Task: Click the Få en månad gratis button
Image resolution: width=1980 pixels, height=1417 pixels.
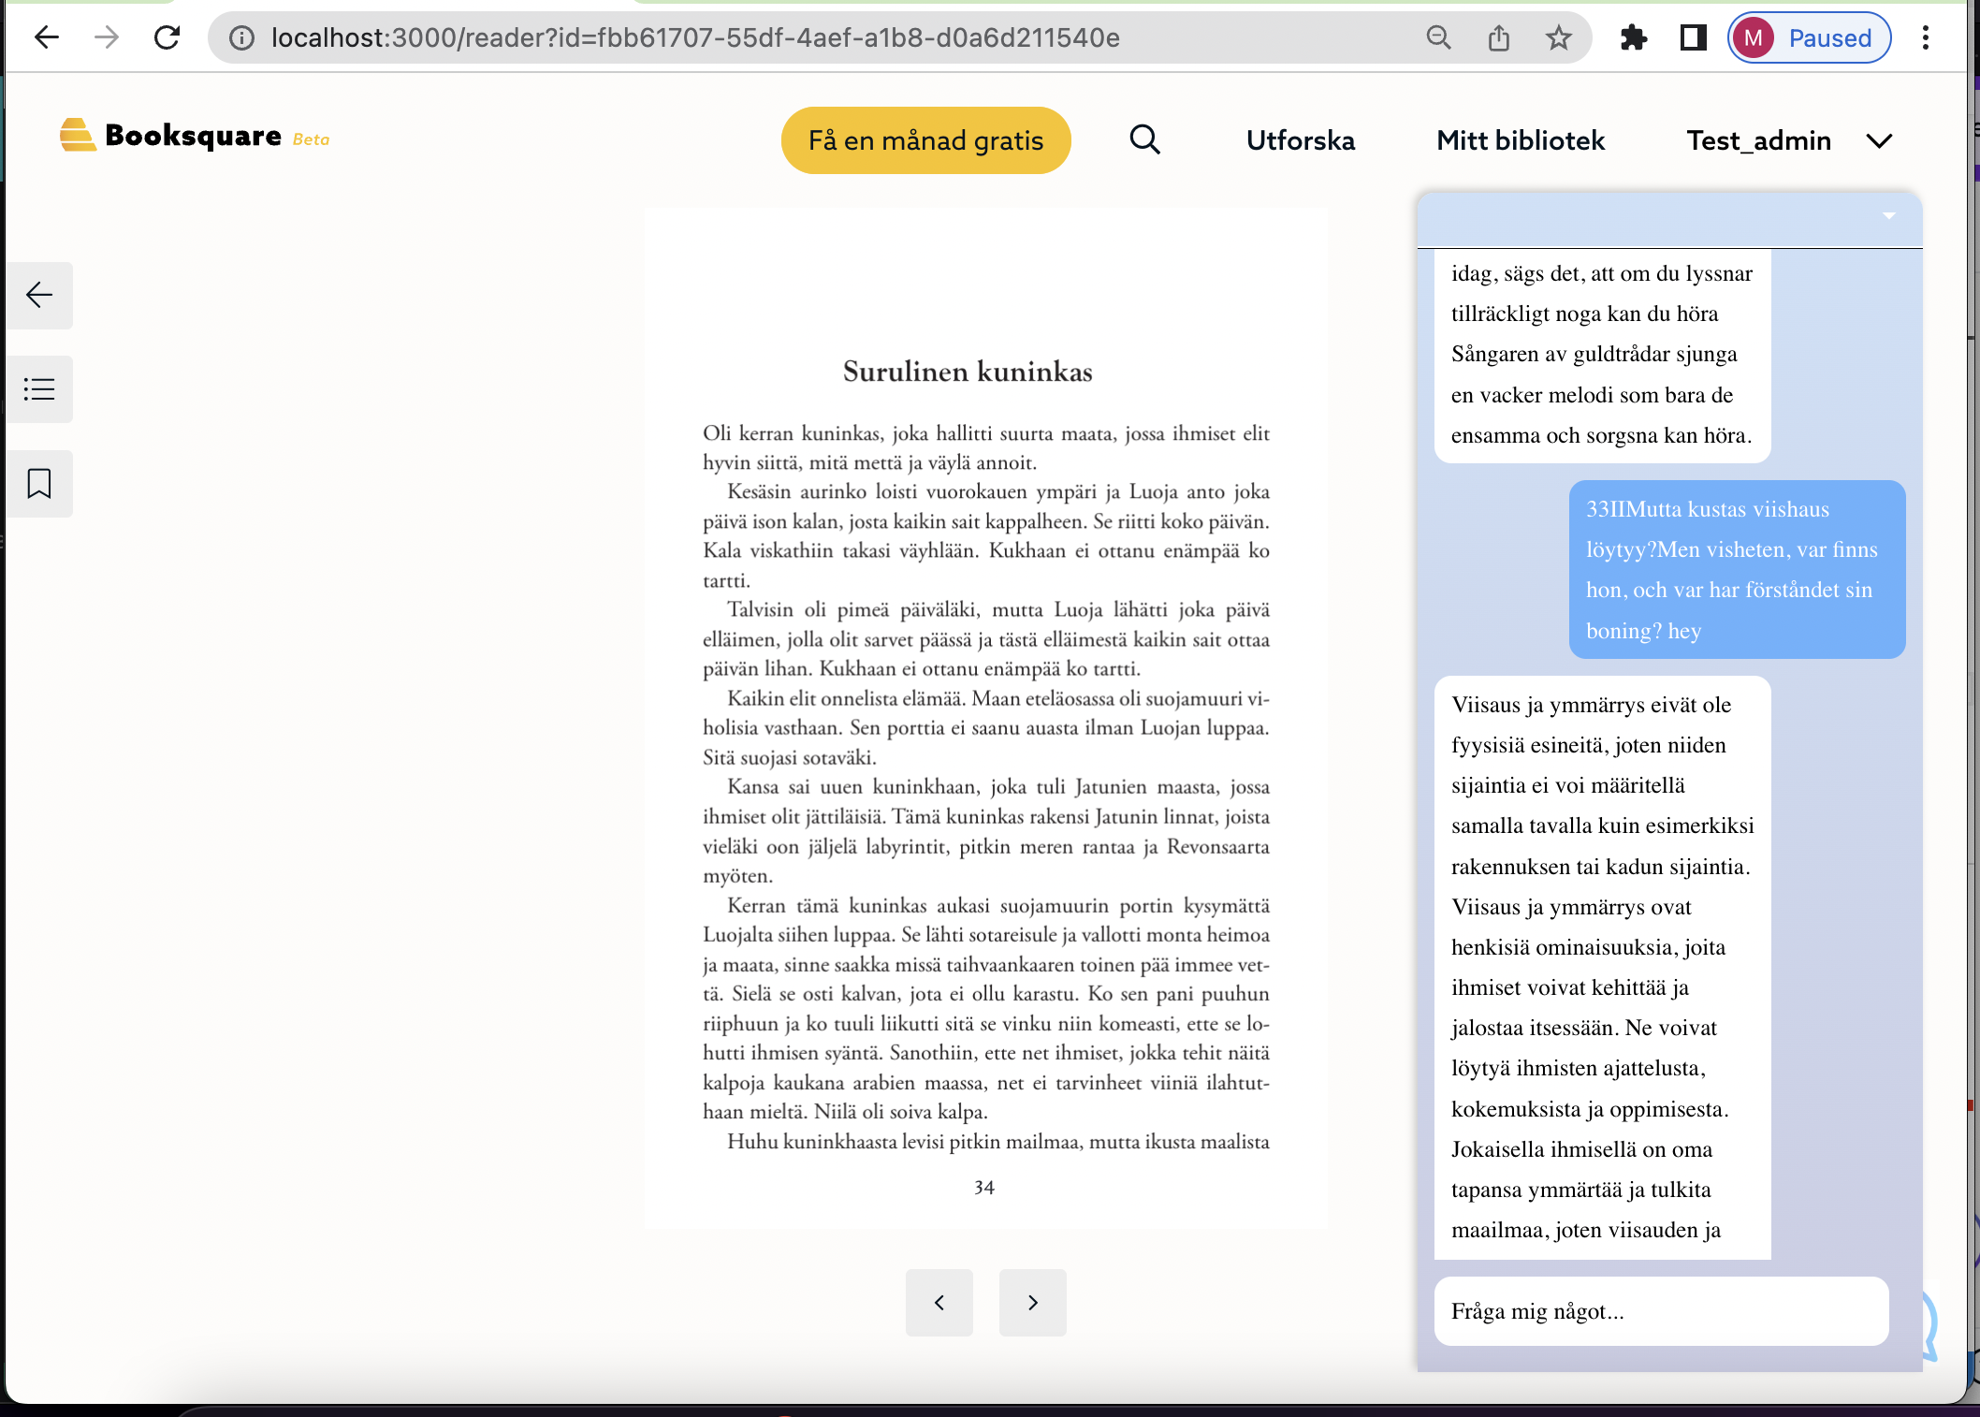Action: coord(925,140)
